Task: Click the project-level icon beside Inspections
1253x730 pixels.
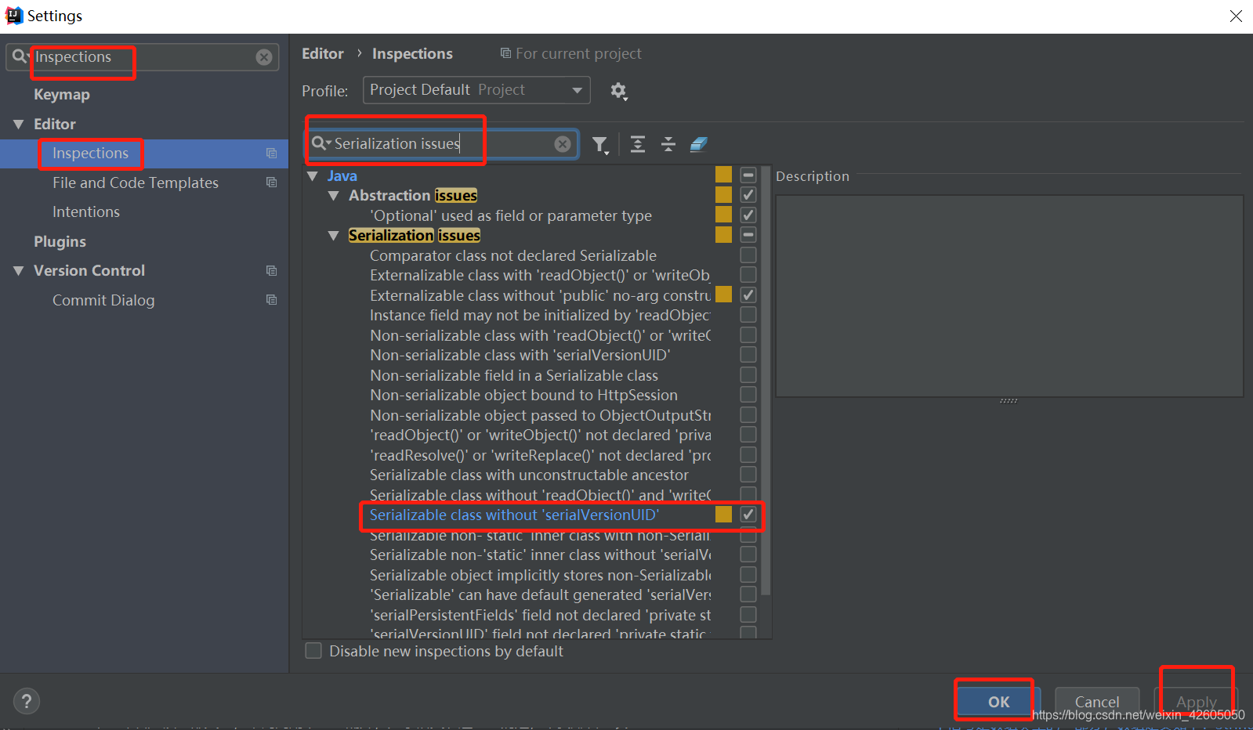Action: pyautogui.click(x=271, y=154)
